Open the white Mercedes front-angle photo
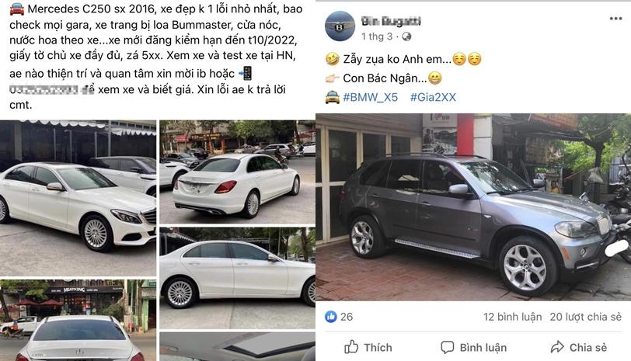 [78, 198]
